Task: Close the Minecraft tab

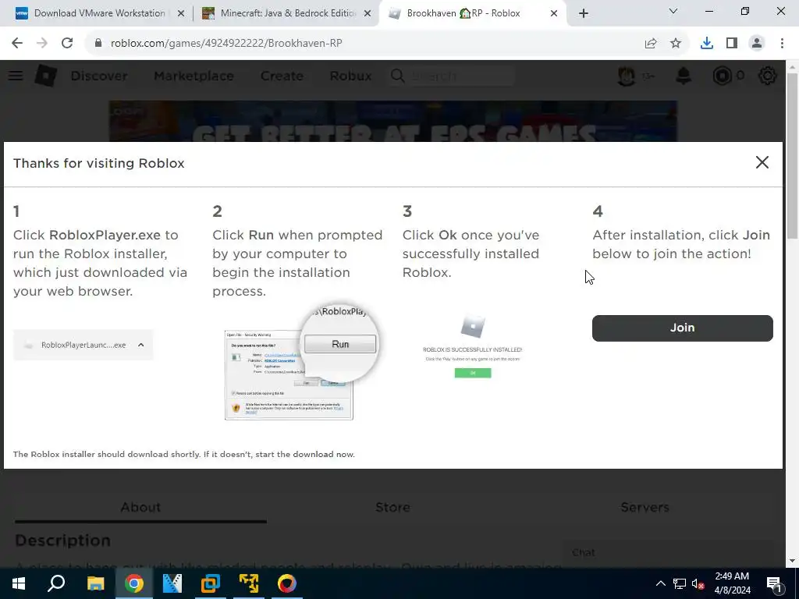Action: [368, 14]
